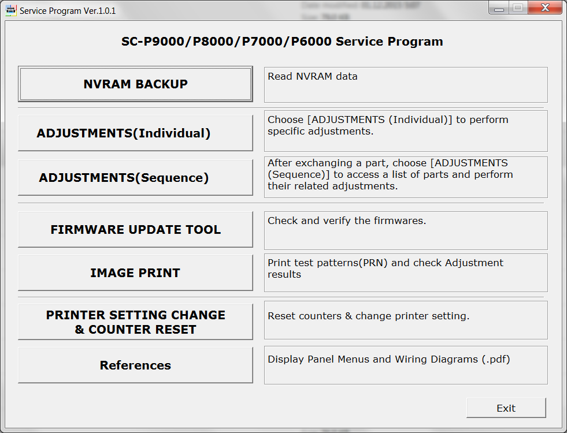The width and height of the screenshot is (567, 433).
Task: Click the Service Program title bar icon
Action: (11, 10)
